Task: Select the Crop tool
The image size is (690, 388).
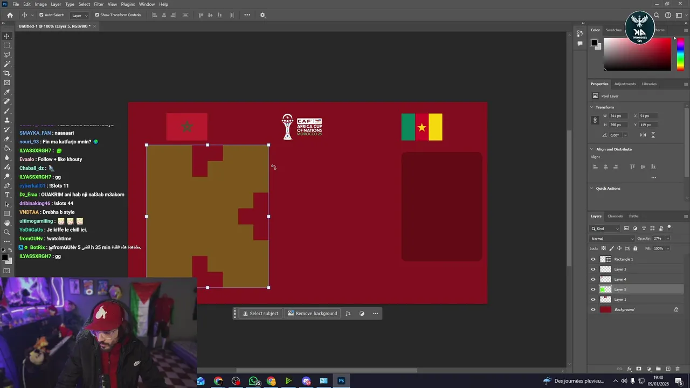Action: click(7, 73)
